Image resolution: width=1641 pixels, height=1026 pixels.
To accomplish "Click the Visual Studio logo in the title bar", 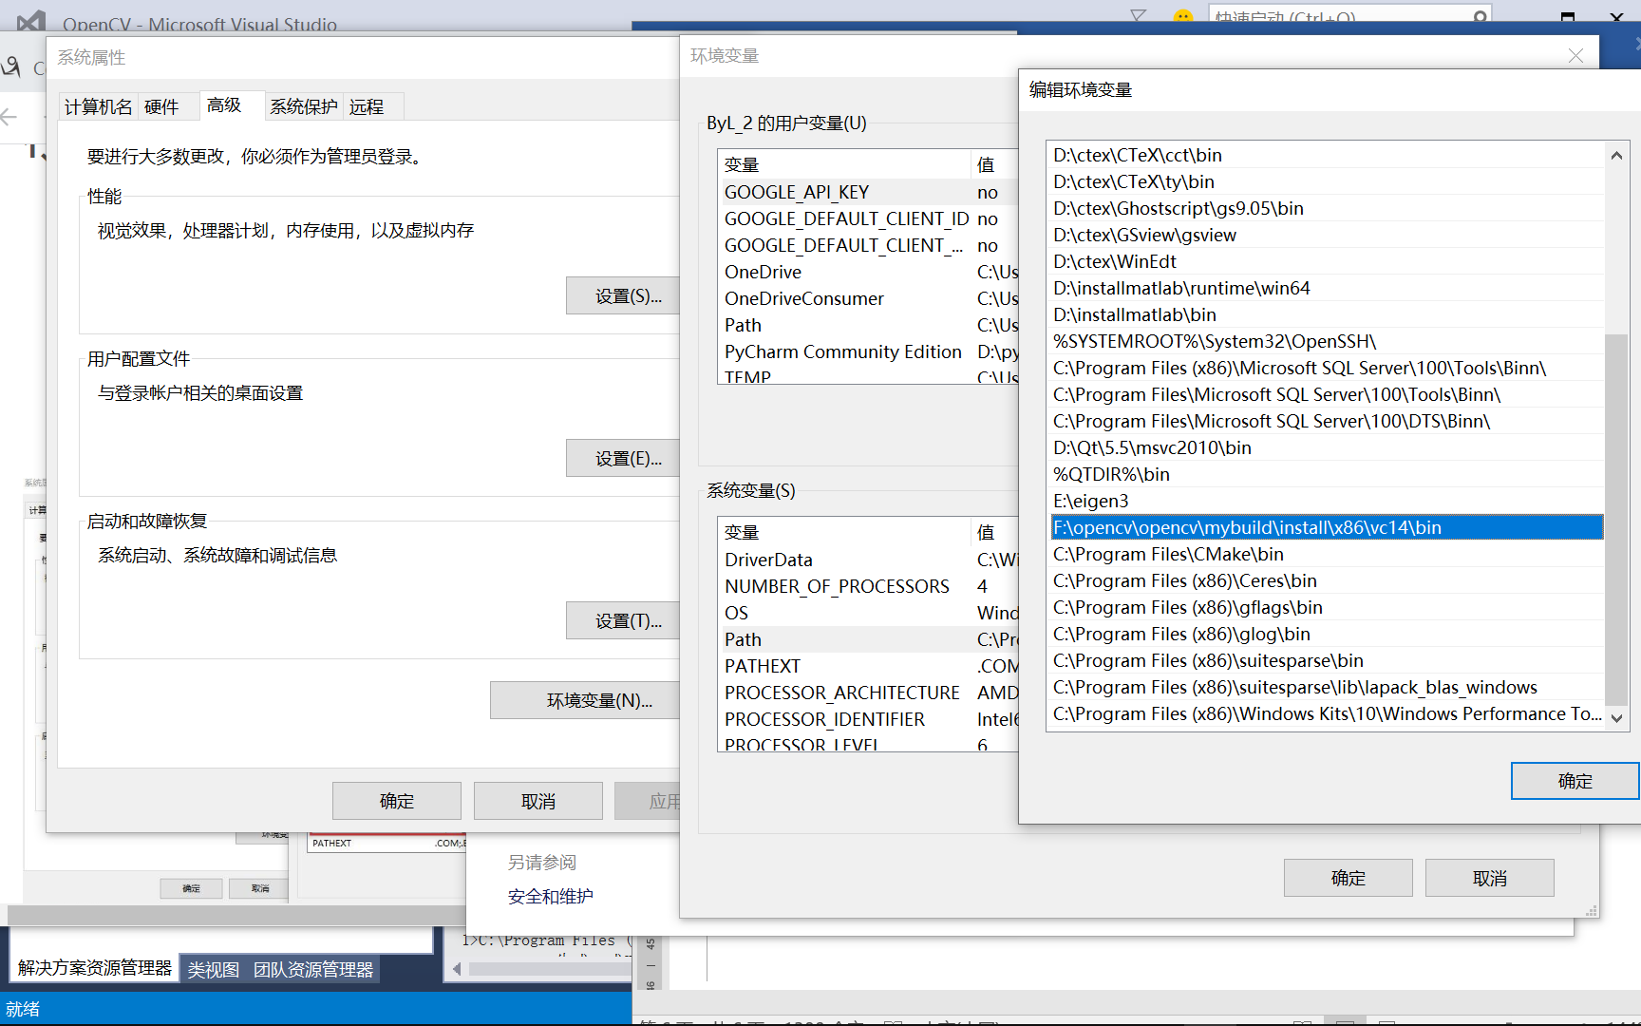I will [31, 21].
